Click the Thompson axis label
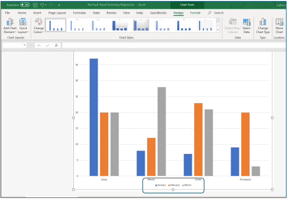 click(245, 179)
